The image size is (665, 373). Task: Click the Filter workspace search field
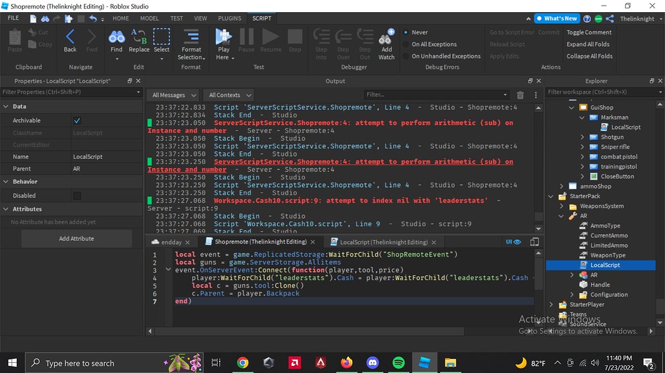click(604, 92)
